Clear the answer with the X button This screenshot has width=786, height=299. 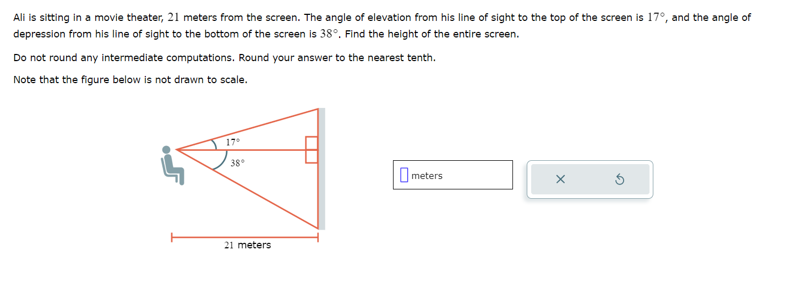tap(560, 179)
